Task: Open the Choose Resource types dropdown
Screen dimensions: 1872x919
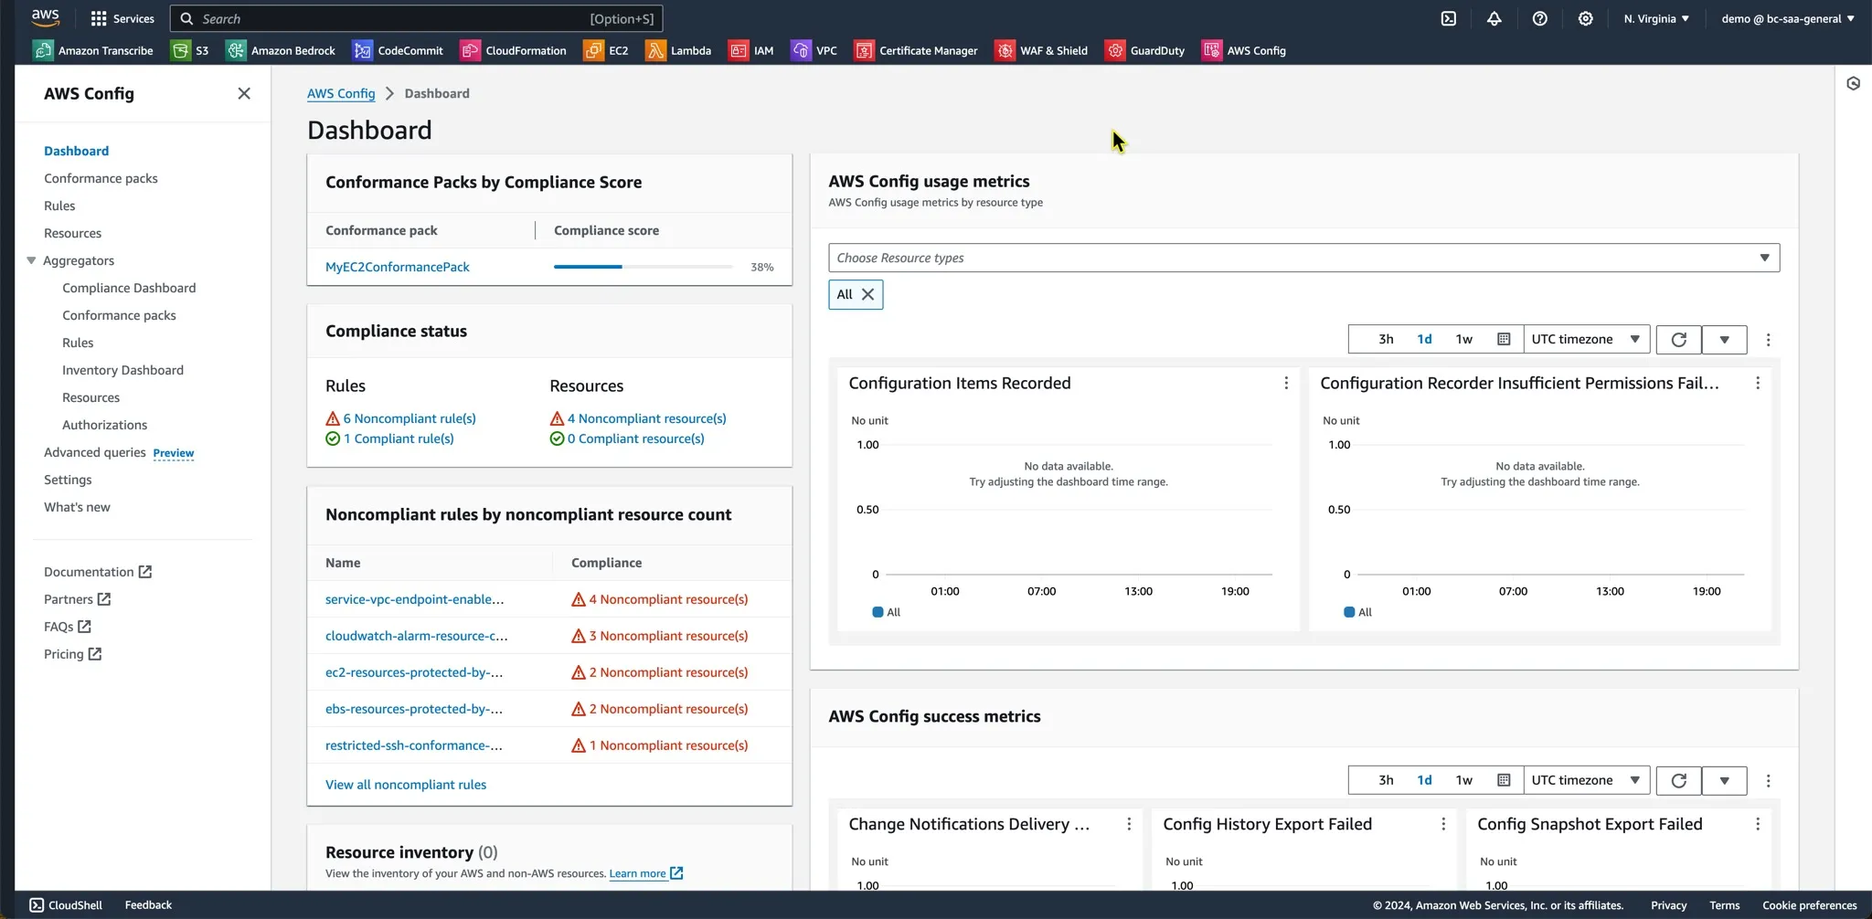Action: [x=1304, y=258]
